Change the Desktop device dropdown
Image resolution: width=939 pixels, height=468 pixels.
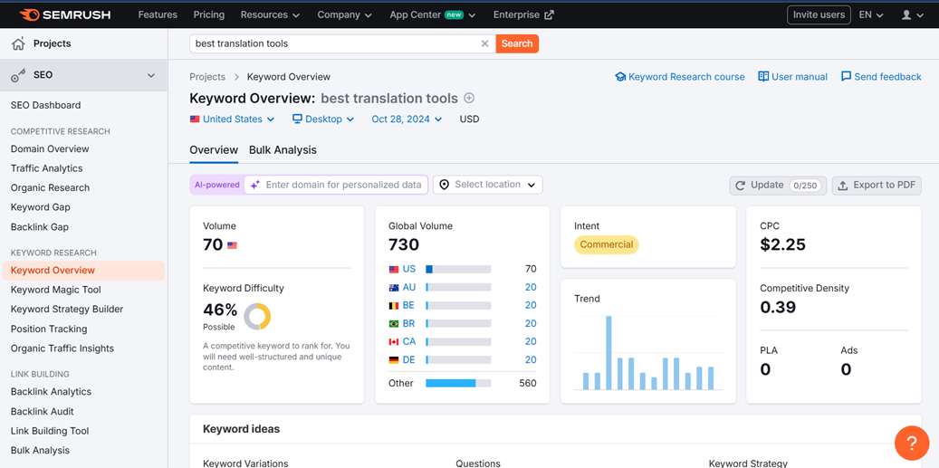pyautogui.click(x=323, y=119)
